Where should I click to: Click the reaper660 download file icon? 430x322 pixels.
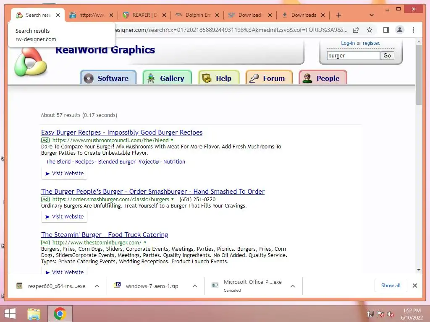(19, 286)
